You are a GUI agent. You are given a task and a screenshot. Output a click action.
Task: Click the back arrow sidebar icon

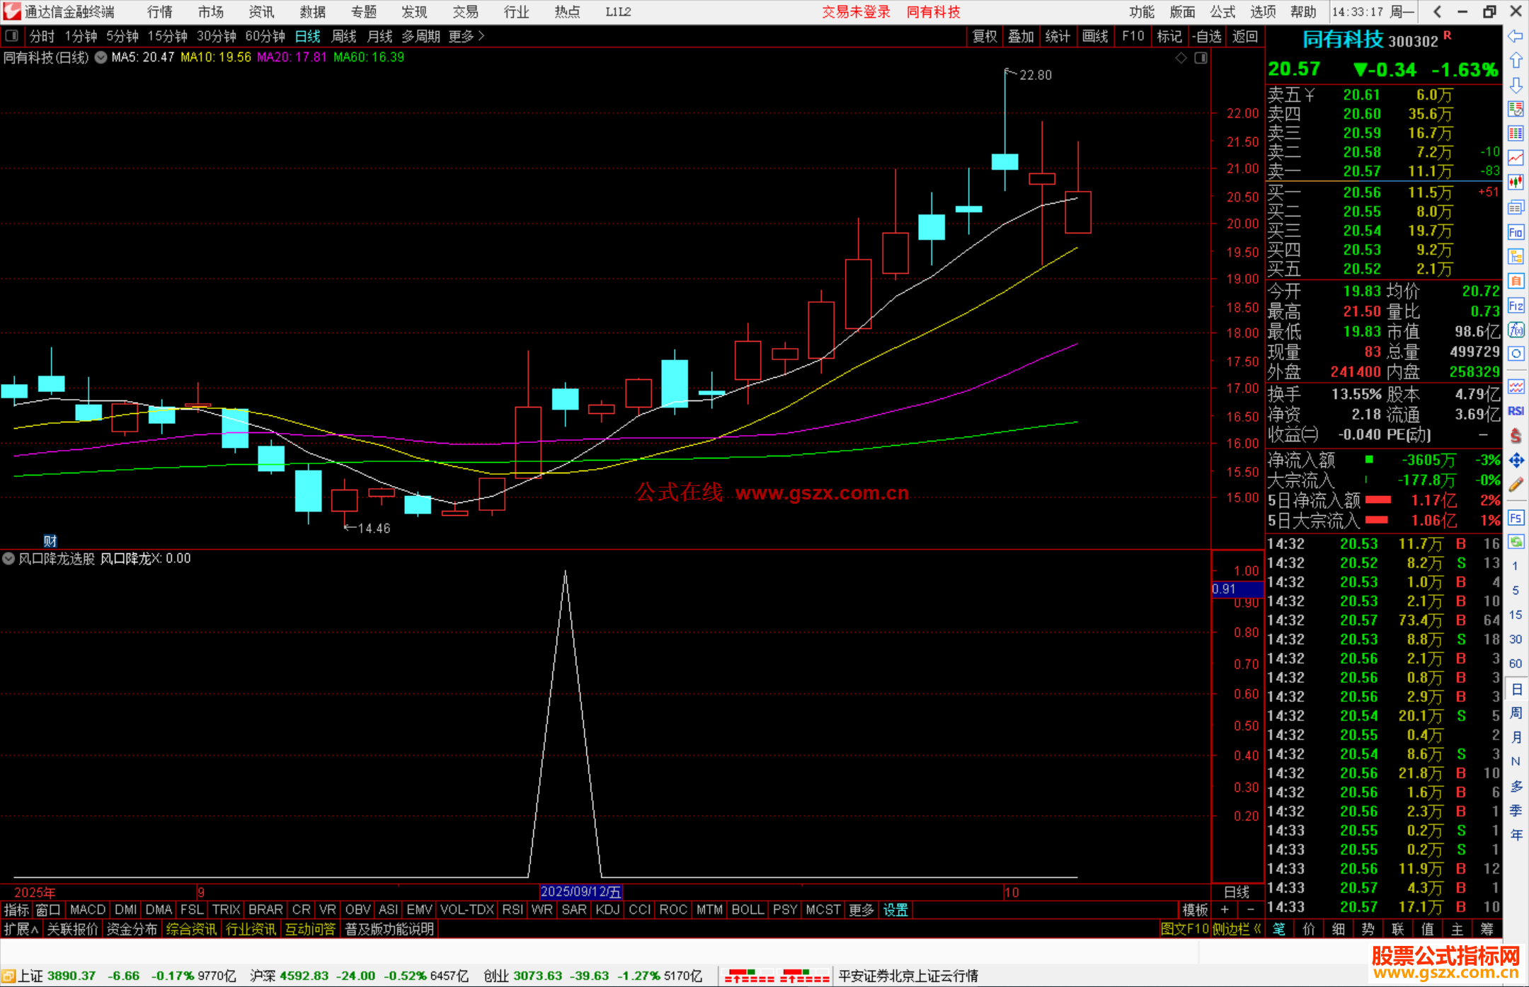pyautogui.click(x=1516, y=36)
